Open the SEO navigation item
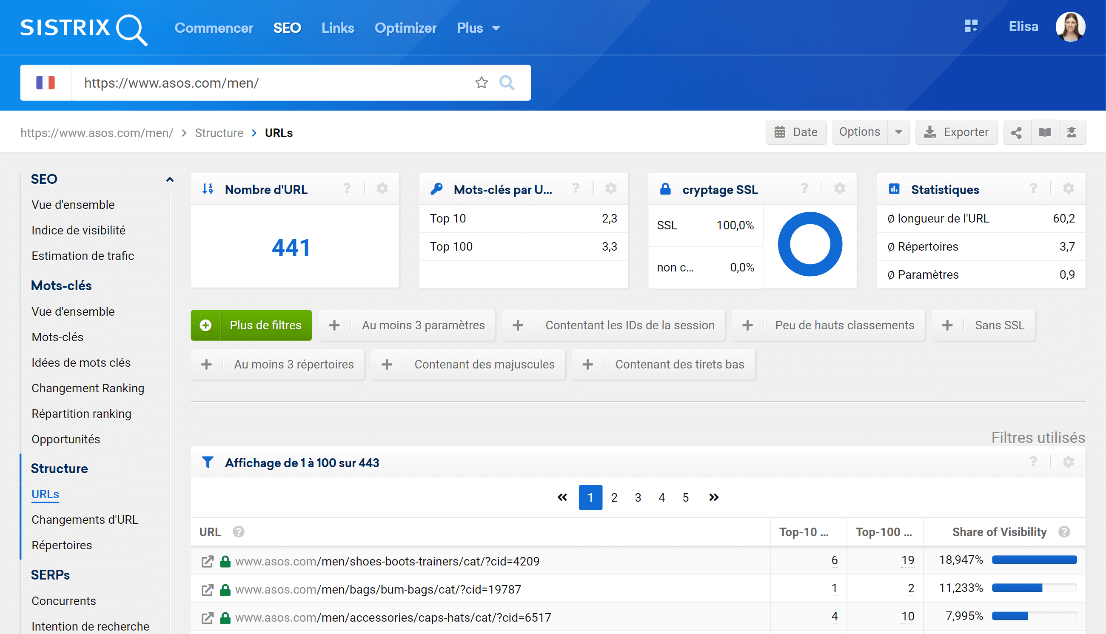1106x634 pixels. tap(287, 28)
